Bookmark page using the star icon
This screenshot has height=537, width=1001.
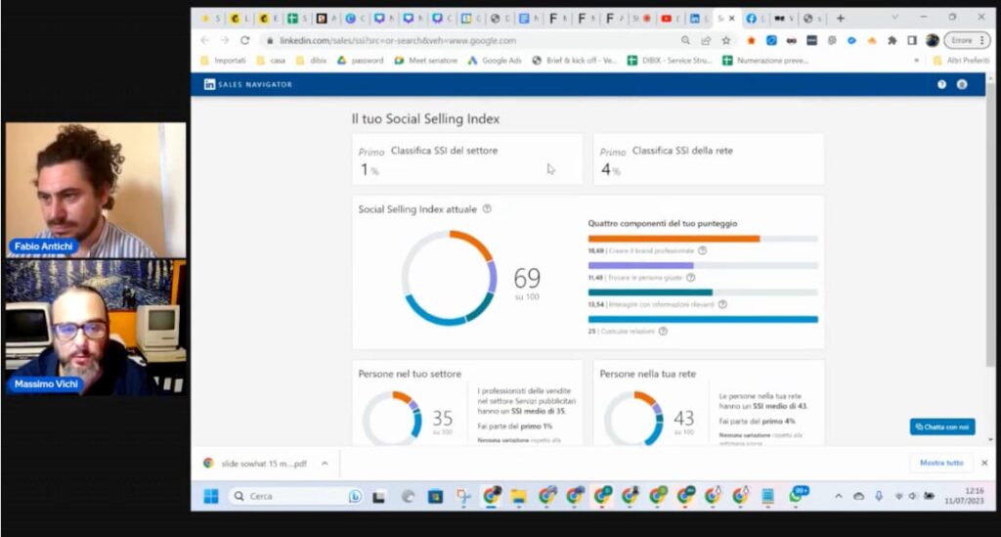726,40
